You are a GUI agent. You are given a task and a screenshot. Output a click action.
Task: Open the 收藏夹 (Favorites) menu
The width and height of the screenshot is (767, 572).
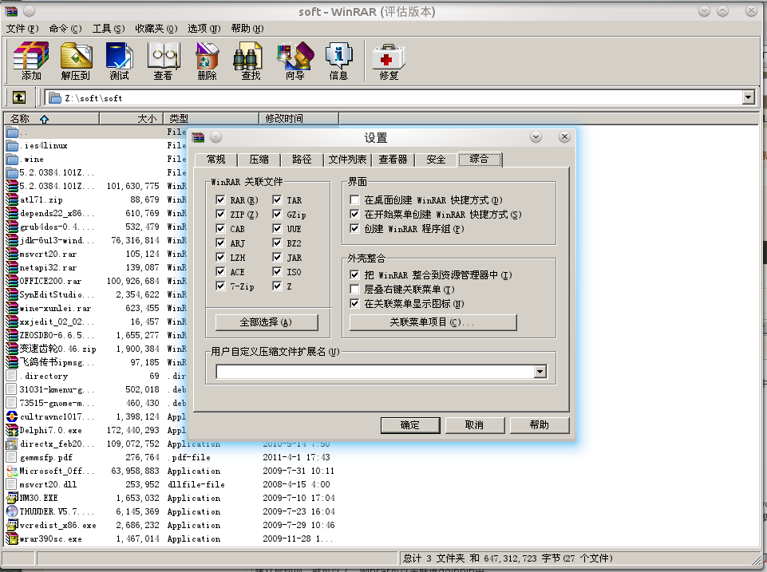[156, 29]
